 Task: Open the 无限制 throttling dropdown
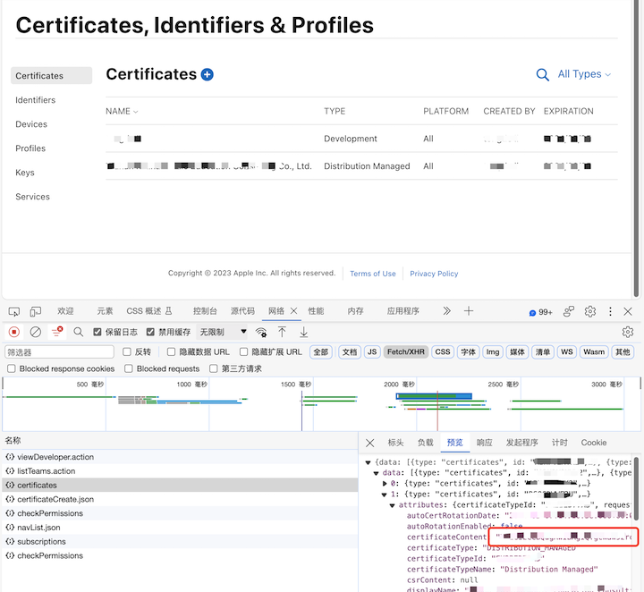pos(224,332)
